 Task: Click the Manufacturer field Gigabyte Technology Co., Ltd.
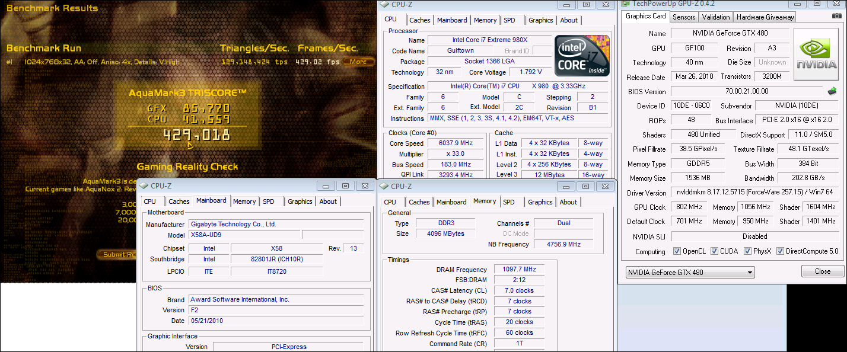tap(276, 224)
